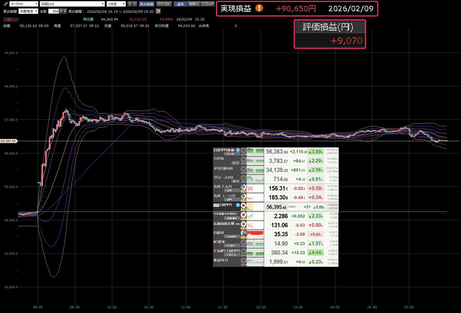Click the previous period left arrow
The width and height of the screenshot is (461, 313).
click(130, 4)
